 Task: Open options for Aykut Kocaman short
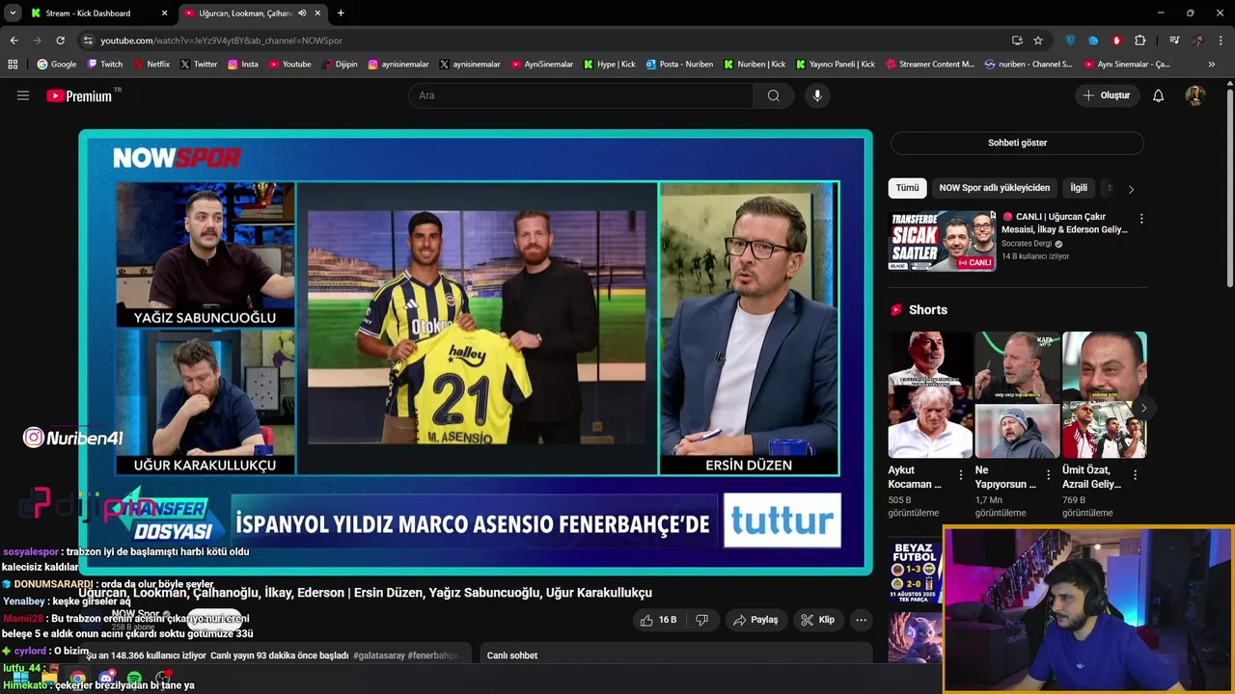tap(961, 475)
